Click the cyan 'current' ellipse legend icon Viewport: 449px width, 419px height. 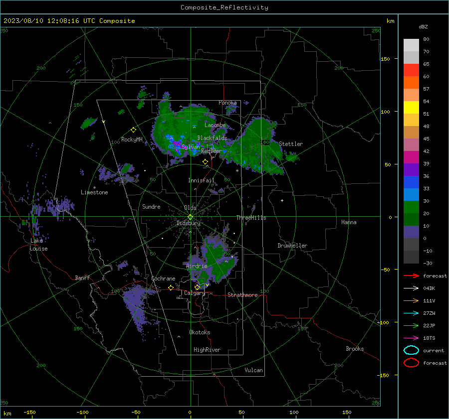coord(411,350)
